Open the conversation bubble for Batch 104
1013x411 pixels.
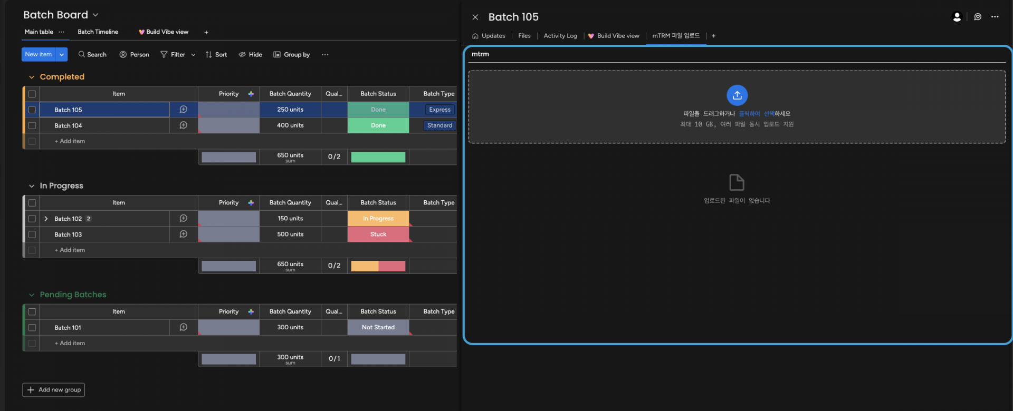point(183,125)
